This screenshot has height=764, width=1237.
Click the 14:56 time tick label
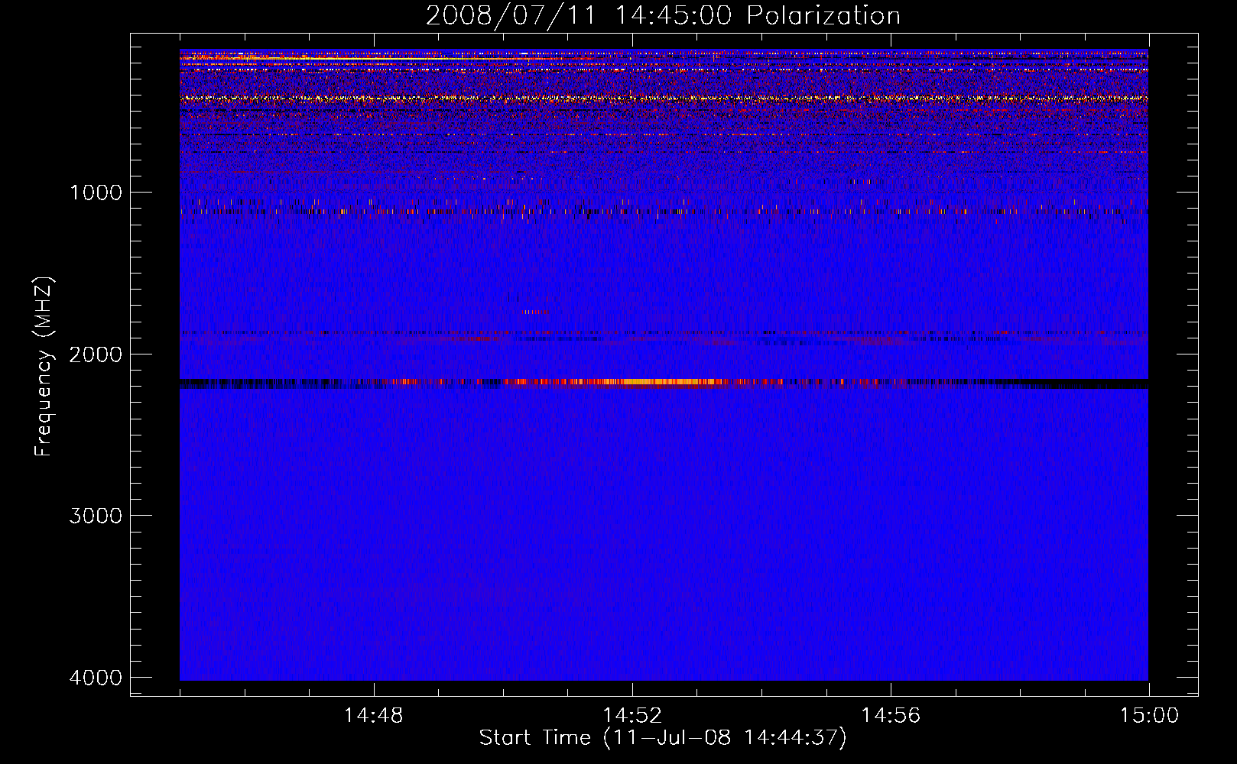[891, 716]
